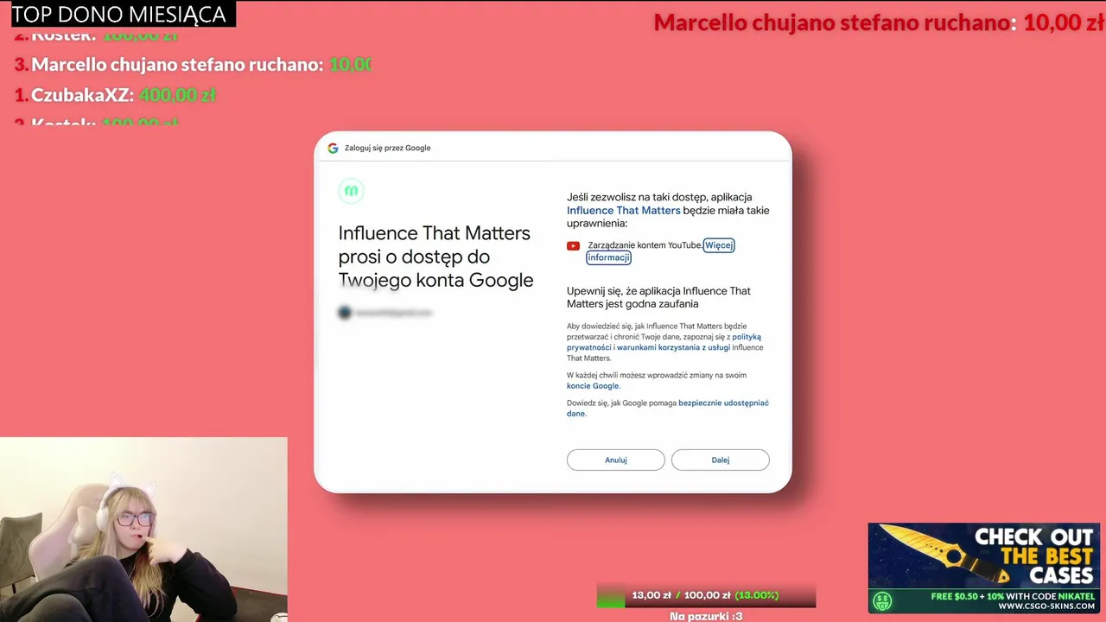Viewport: 1106px width, 622px height.
Task: Click the Na pazurki :3 goal label
Action: 706,616
